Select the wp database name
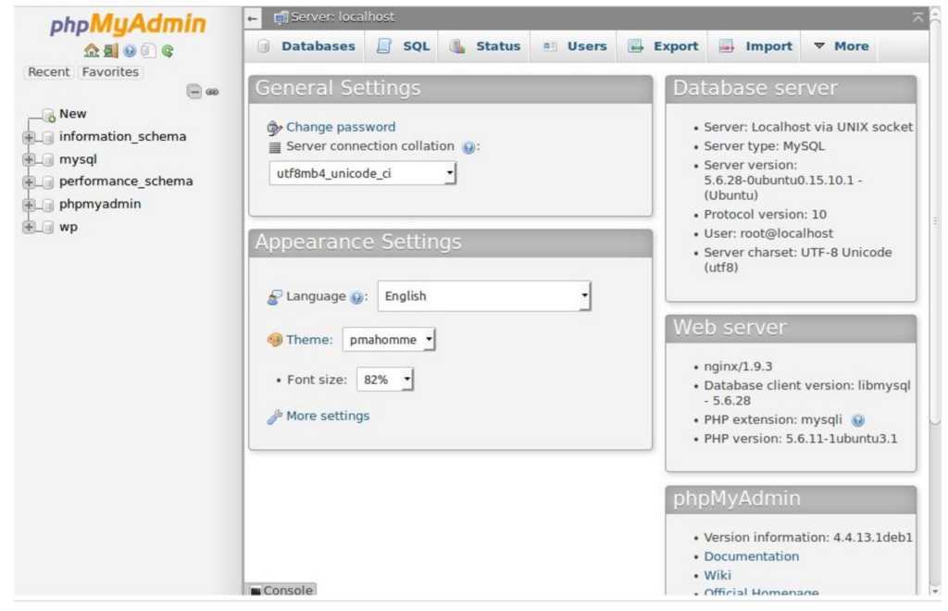 click(69, 227)
